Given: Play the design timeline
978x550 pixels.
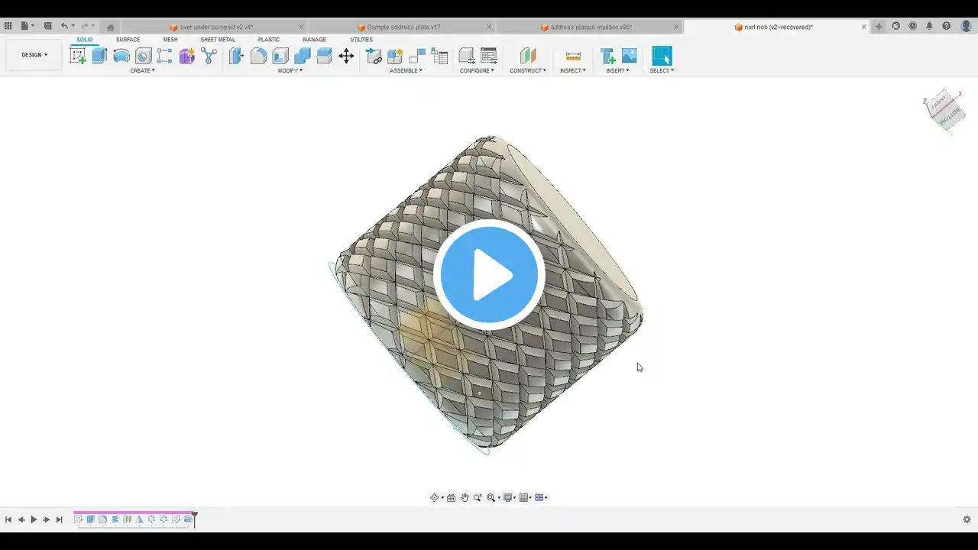Looking at the screenshot, I should click(x=34, y=519).
